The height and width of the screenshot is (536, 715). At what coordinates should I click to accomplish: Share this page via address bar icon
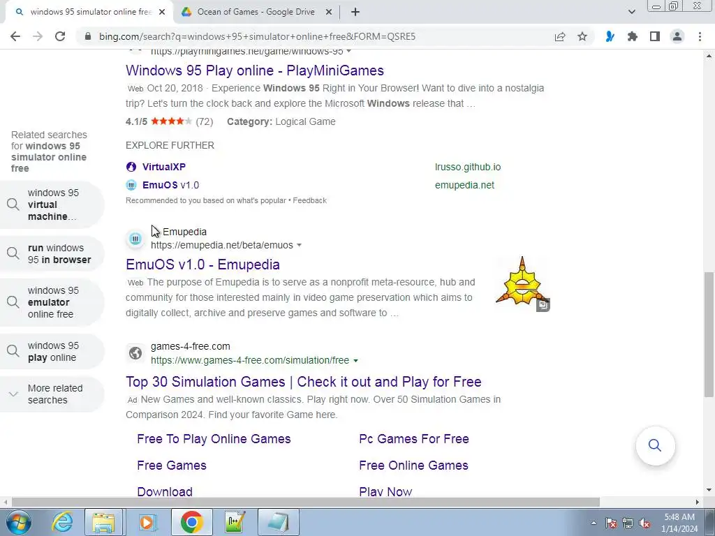click(560, 36)
